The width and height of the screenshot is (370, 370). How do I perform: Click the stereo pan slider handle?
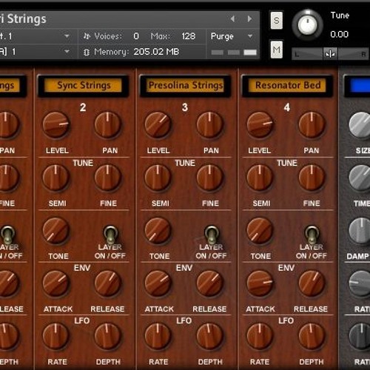[x=330, y=53]
